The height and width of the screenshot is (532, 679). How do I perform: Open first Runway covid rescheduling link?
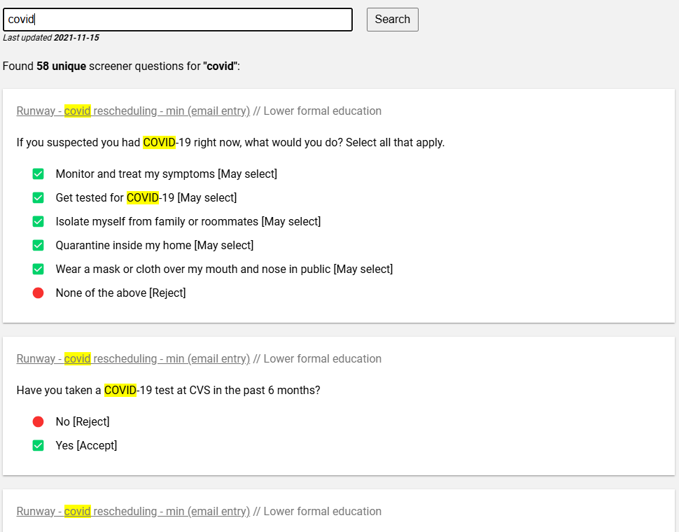133,111
